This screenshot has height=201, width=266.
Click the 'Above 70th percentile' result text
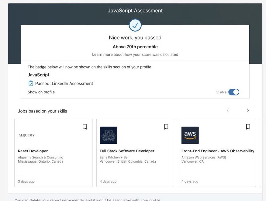click(135, 47)
